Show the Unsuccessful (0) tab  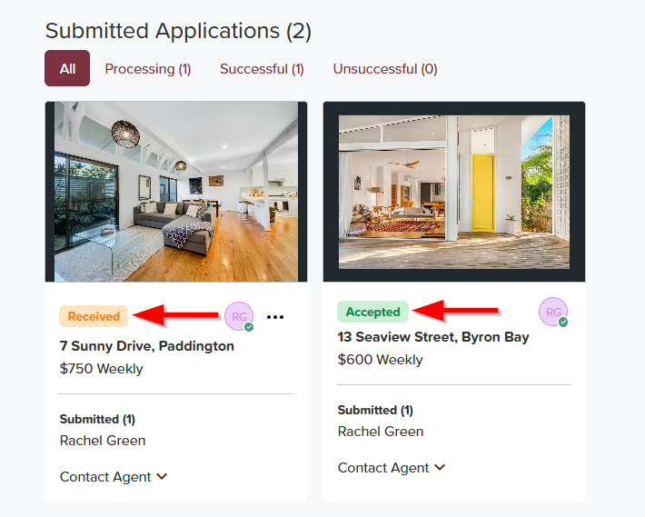385,69
